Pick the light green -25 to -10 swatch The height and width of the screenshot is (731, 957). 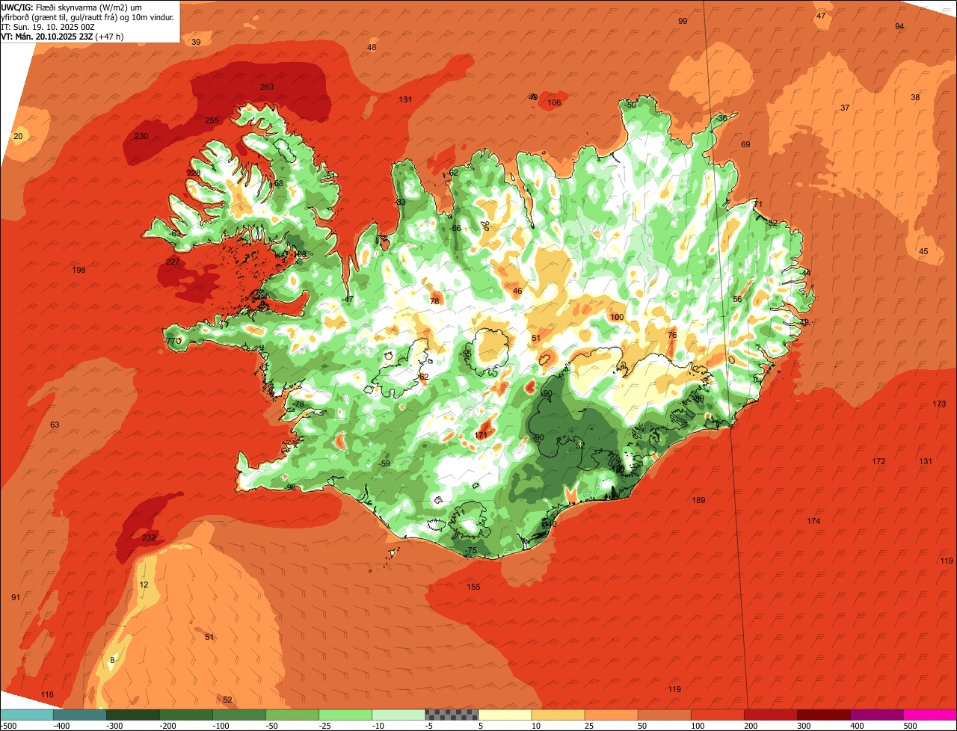[x=345, y=714]
